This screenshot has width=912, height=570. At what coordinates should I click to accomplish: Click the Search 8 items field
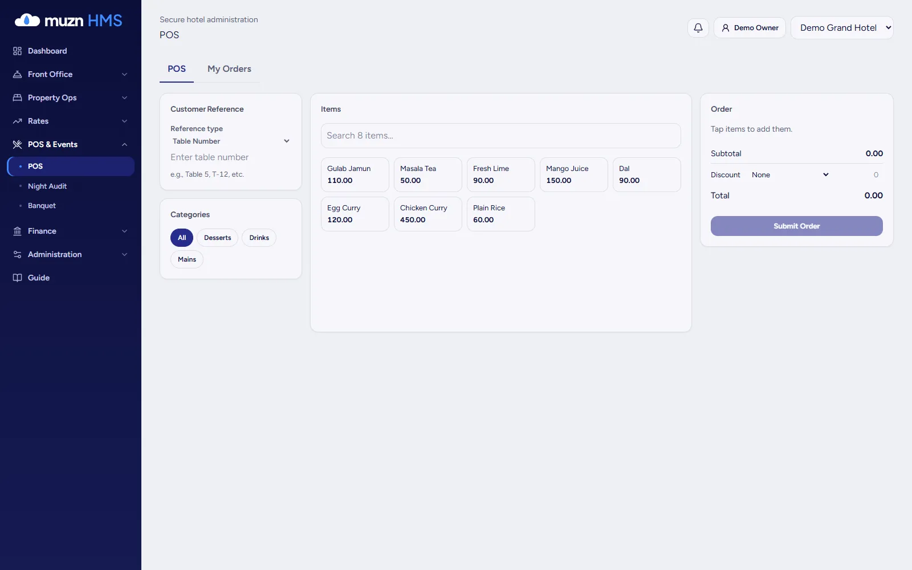click(501, 136)
